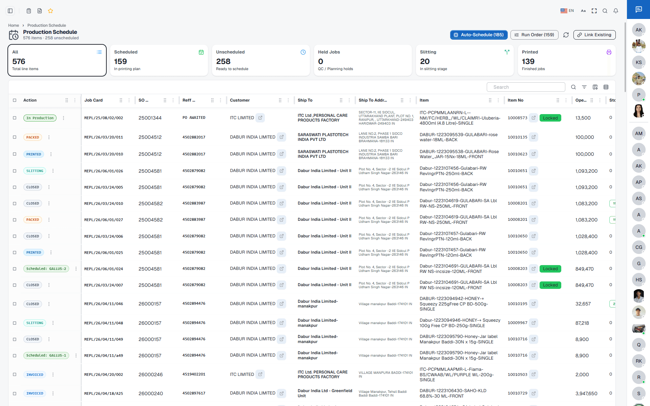Image resolution: width=650 pixels, height=406 pixels.
Task: Switch to the Printed jobs card
Action: (x=567, y=60)
